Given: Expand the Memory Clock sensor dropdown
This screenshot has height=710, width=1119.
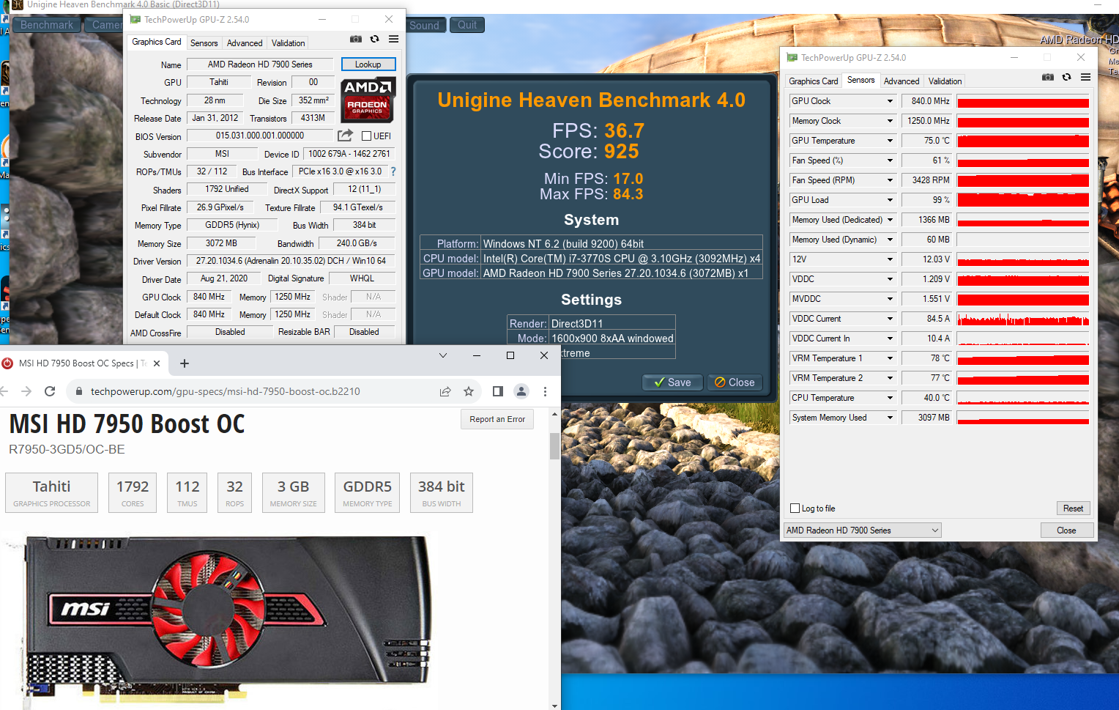Looking at the screenshot, I should (x=891, y=121).
